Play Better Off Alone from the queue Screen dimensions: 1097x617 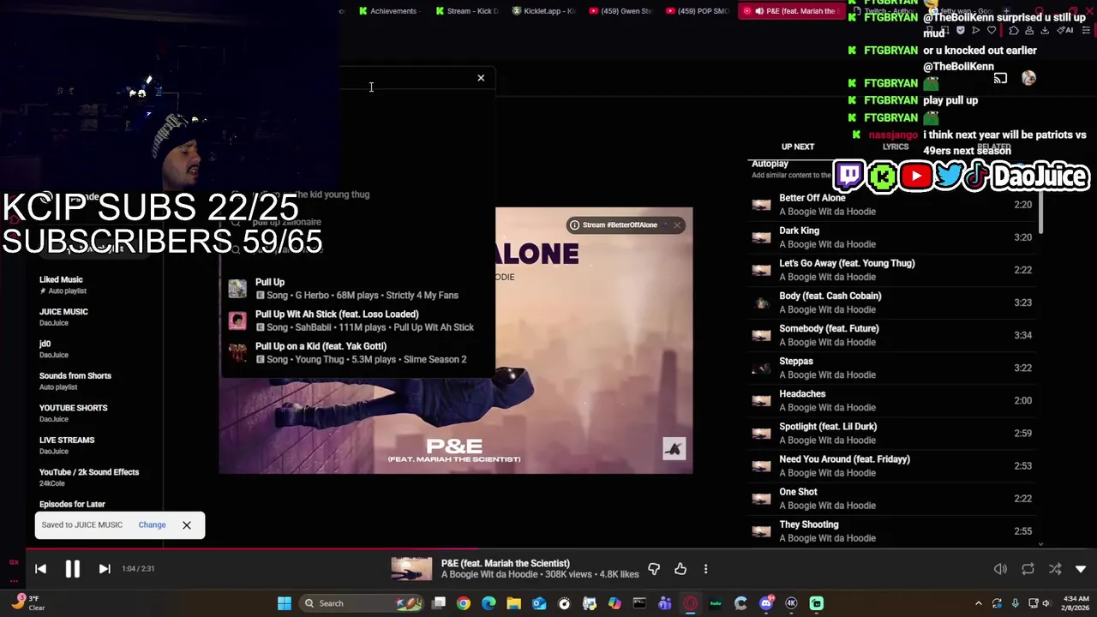point(892,205)
